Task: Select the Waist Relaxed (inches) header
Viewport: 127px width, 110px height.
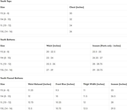Action: point(40,84)
